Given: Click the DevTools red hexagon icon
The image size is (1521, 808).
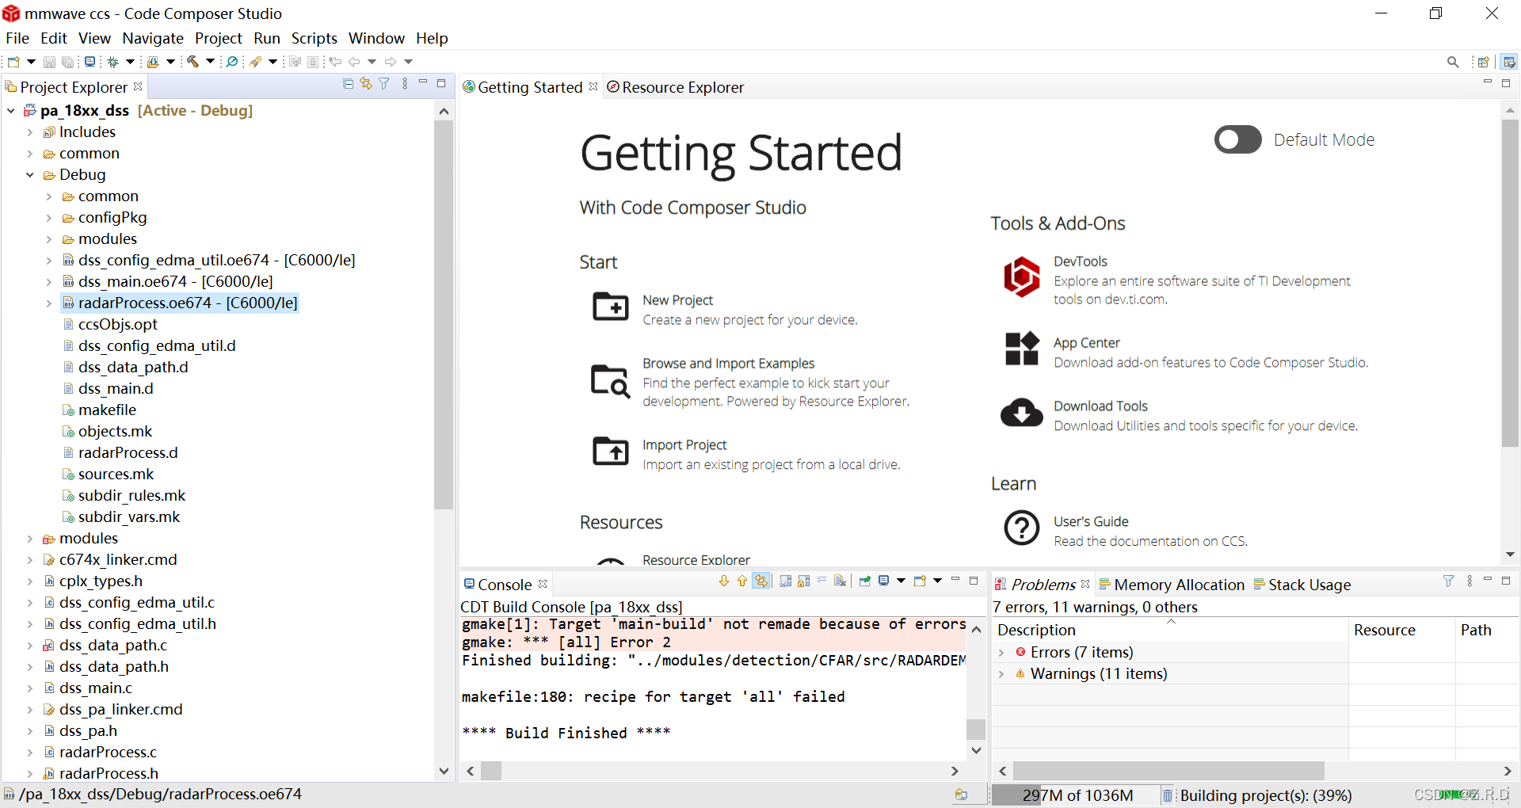Looking at the screenshot, I should coord(1022,277).
